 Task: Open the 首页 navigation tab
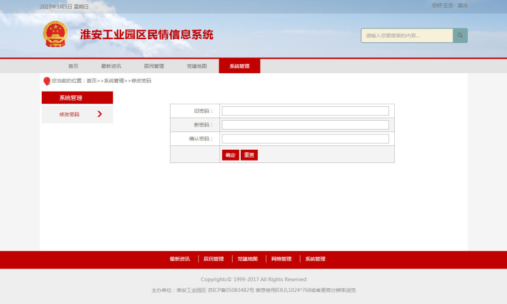[74, 66]
